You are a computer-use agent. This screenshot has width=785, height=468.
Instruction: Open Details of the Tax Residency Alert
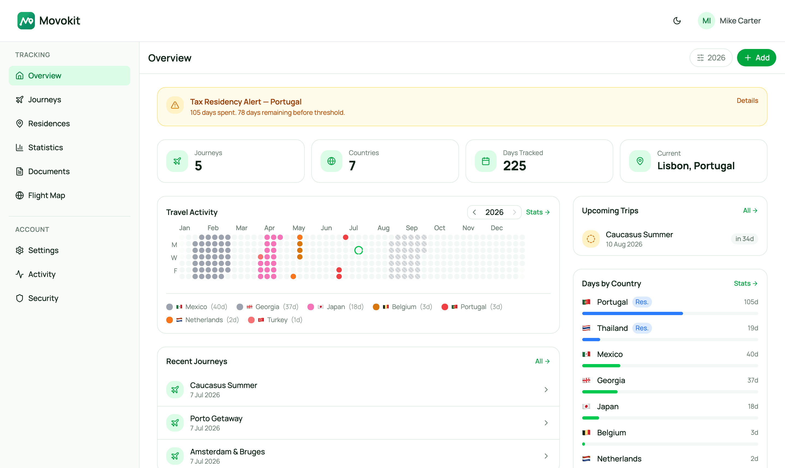747,101
